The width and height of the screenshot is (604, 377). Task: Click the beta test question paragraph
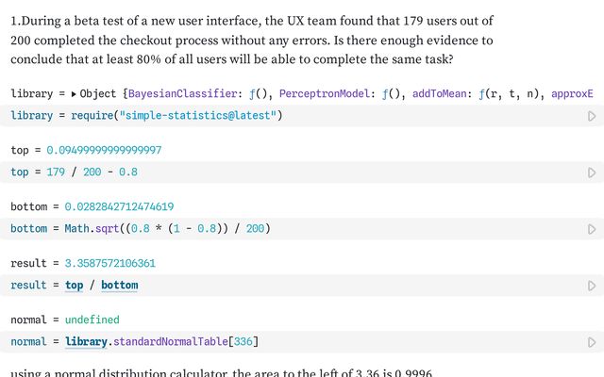pos(252,40)
